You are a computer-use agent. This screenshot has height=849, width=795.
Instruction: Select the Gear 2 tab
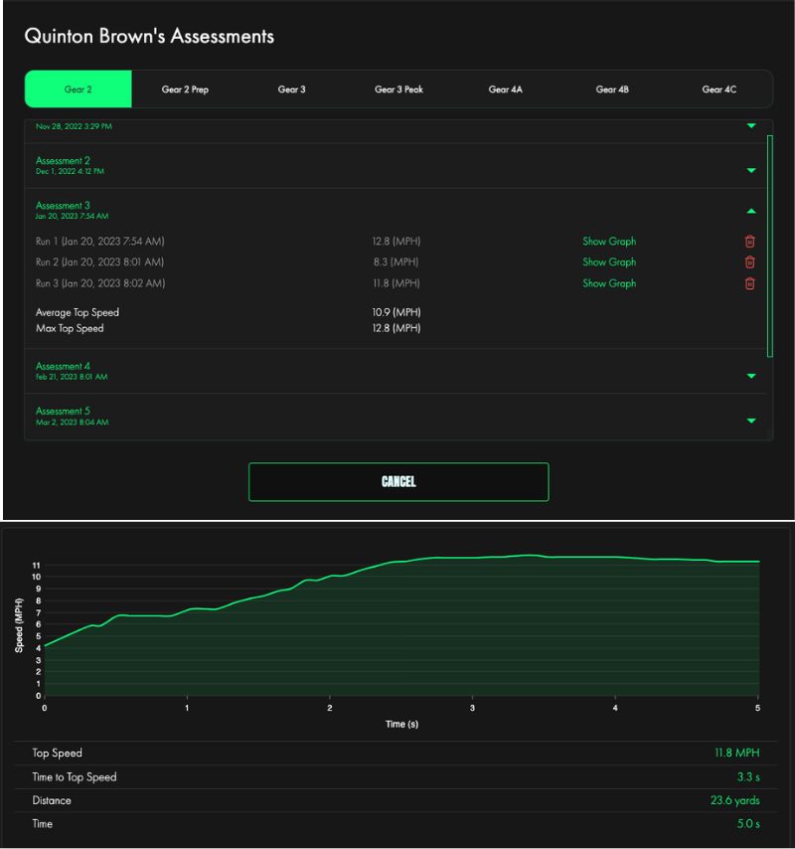click(x=78, y=88)
